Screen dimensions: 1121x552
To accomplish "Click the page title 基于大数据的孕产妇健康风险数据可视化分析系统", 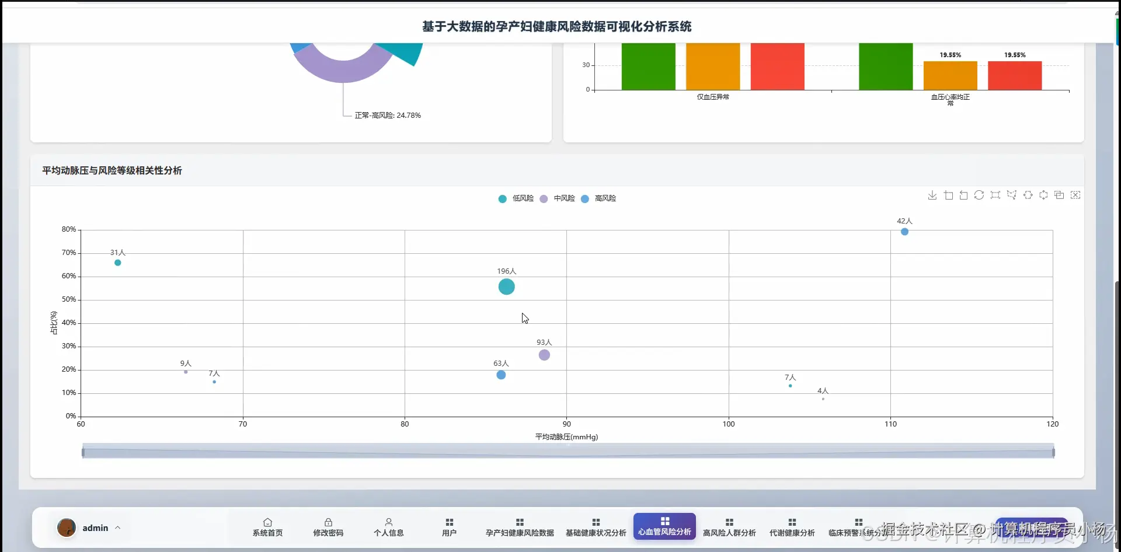I will click(557, 26).
